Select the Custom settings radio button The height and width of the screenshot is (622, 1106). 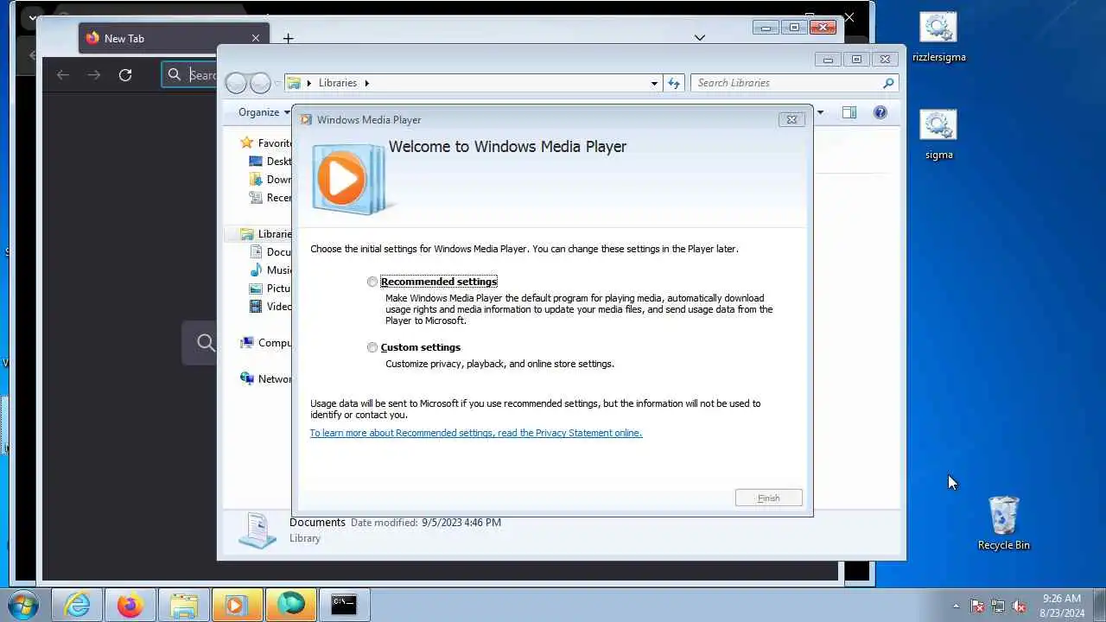click(x=372, y=347)
